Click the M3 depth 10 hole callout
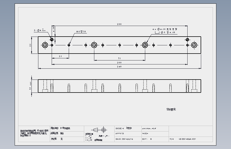 click(x=81, y=32)
